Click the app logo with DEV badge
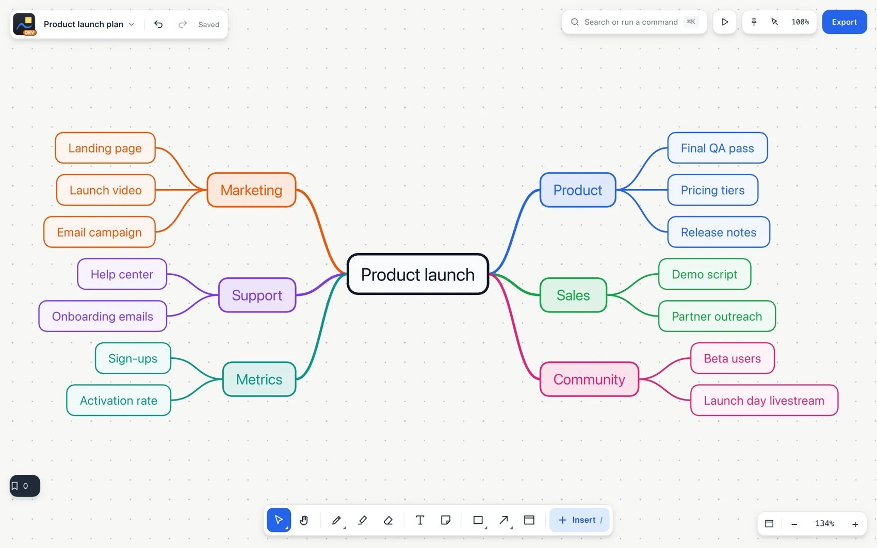The height and width of the screenshot is (548, 877). pyautogui.click(x=24, y=24)
